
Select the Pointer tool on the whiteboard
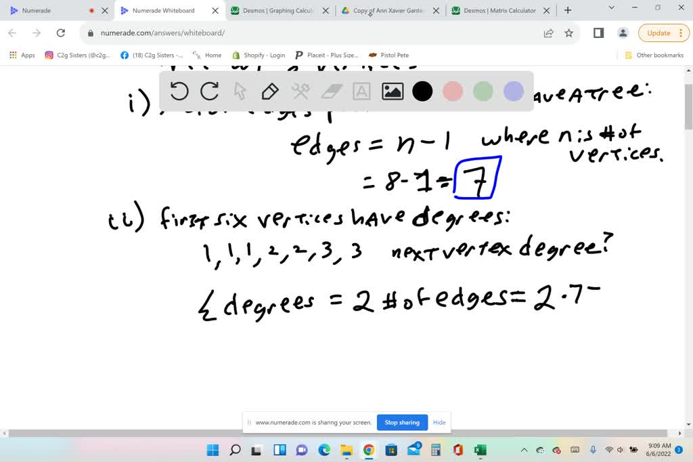[239, 91]
